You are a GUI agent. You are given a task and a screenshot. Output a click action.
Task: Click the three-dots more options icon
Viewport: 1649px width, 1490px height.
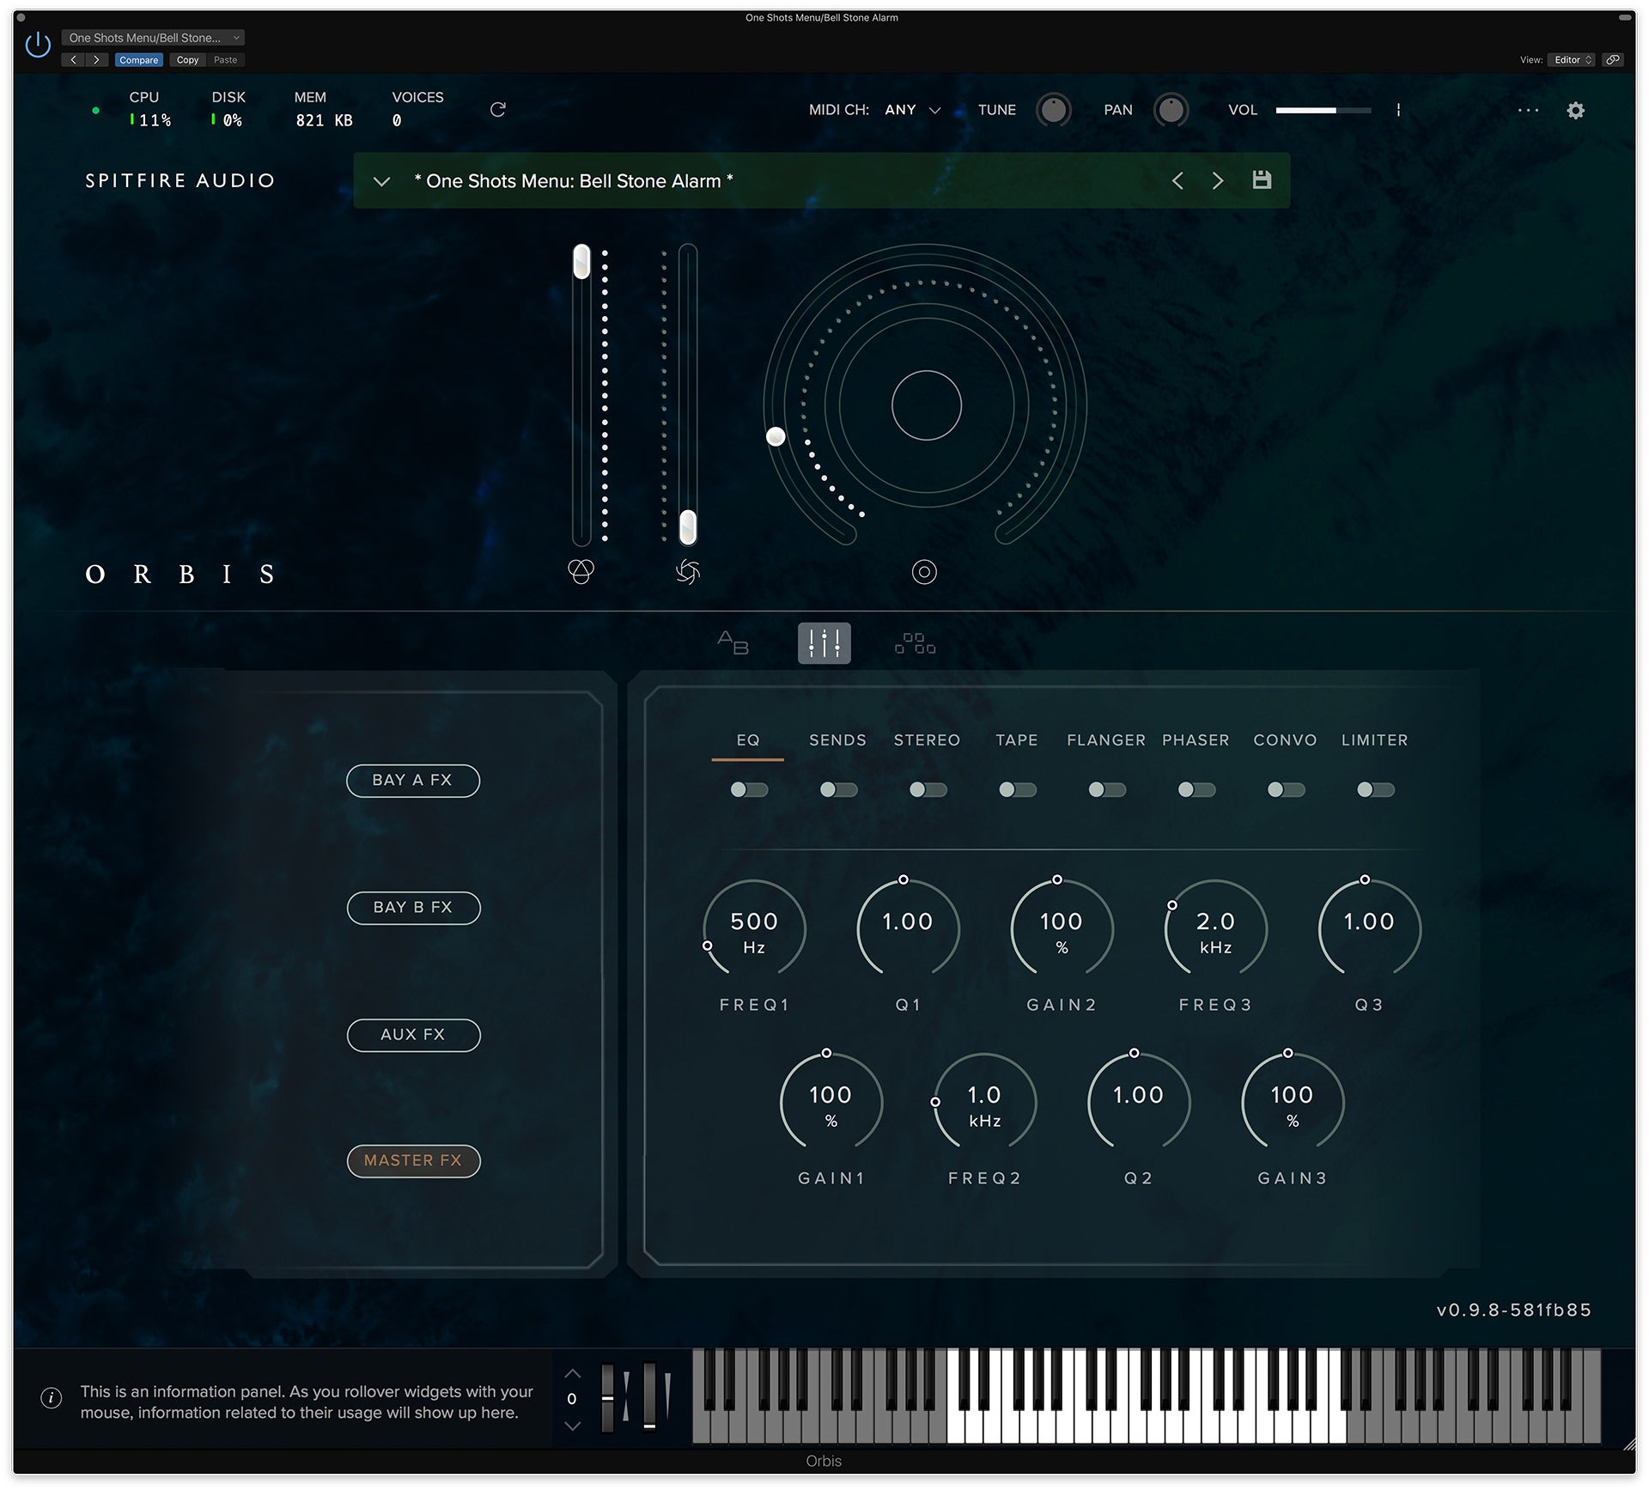coord(1528,111)
